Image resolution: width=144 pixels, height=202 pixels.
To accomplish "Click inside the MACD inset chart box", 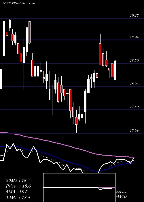I will coord(79,188).
